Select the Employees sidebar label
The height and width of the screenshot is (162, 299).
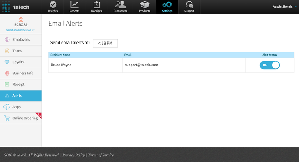(21, 40)
